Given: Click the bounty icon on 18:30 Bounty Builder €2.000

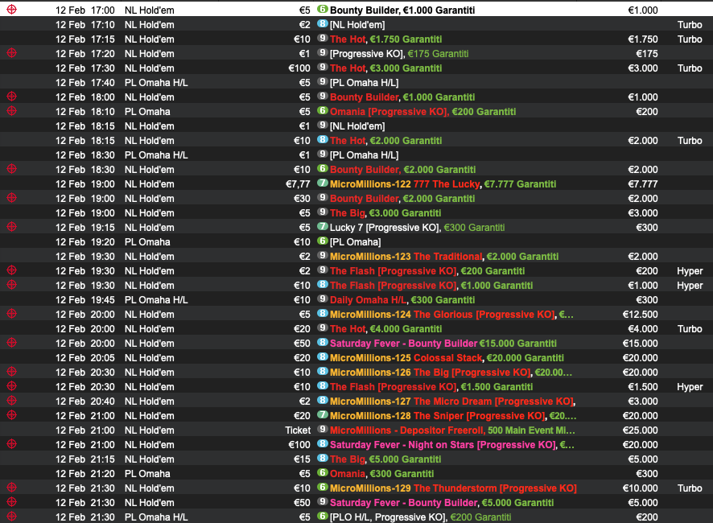Looking at the screenshot, I should pos(12,169).
